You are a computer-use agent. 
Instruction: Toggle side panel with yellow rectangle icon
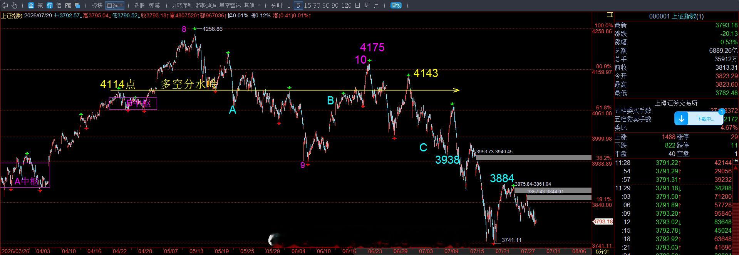pos(610,15)
